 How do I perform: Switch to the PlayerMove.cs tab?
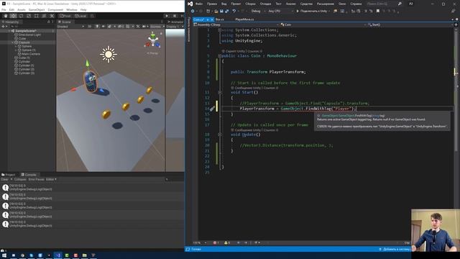tap(244, 19)
